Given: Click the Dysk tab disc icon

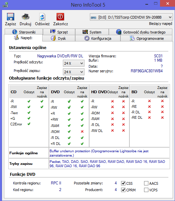Looking at the screenshot, I should (x=53, y=38).
